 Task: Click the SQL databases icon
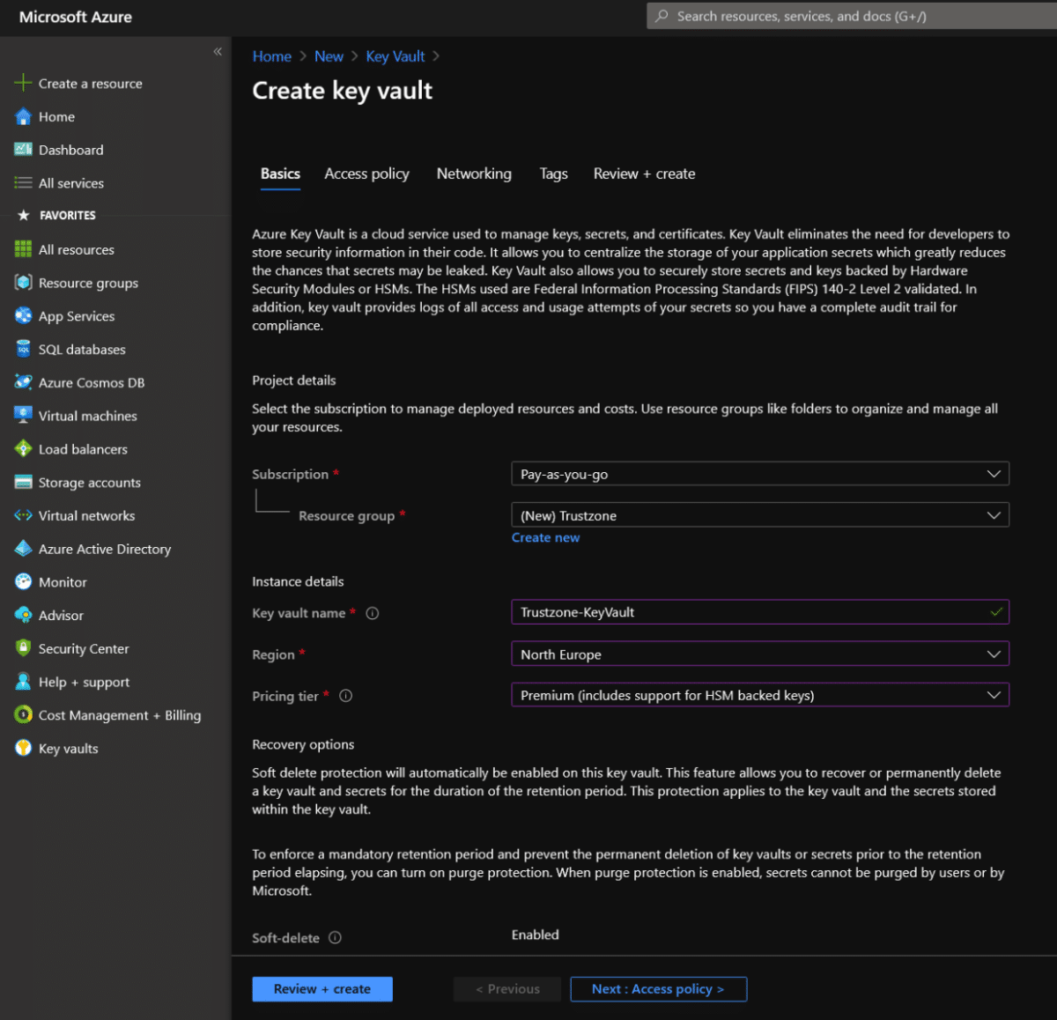[x=23, y=349]
